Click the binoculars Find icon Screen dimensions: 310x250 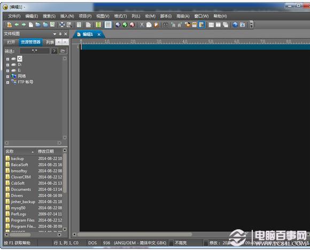click(166, 25)
